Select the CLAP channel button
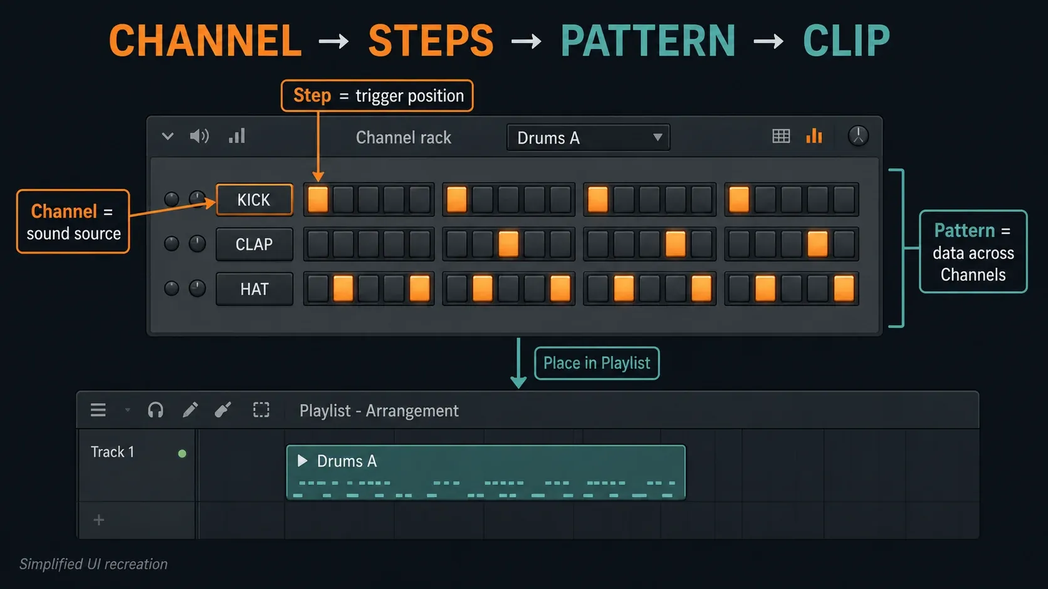Image resolution: width=1048 pixels, height=589 pixels. [x=254, y=244]
